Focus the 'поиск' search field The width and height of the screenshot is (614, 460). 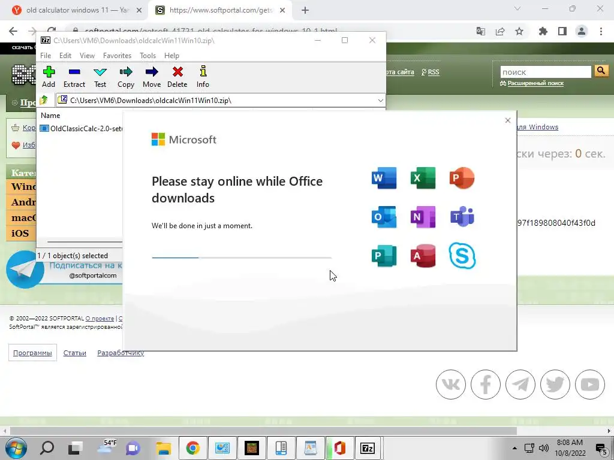pos(546,72)
